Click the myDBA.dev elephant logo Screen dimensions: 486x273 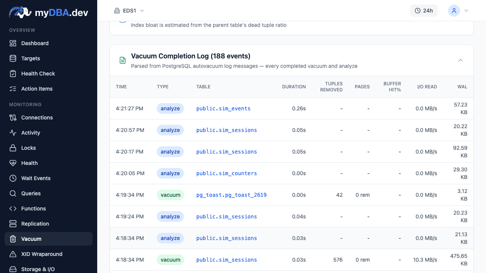(x=21, y=13)
